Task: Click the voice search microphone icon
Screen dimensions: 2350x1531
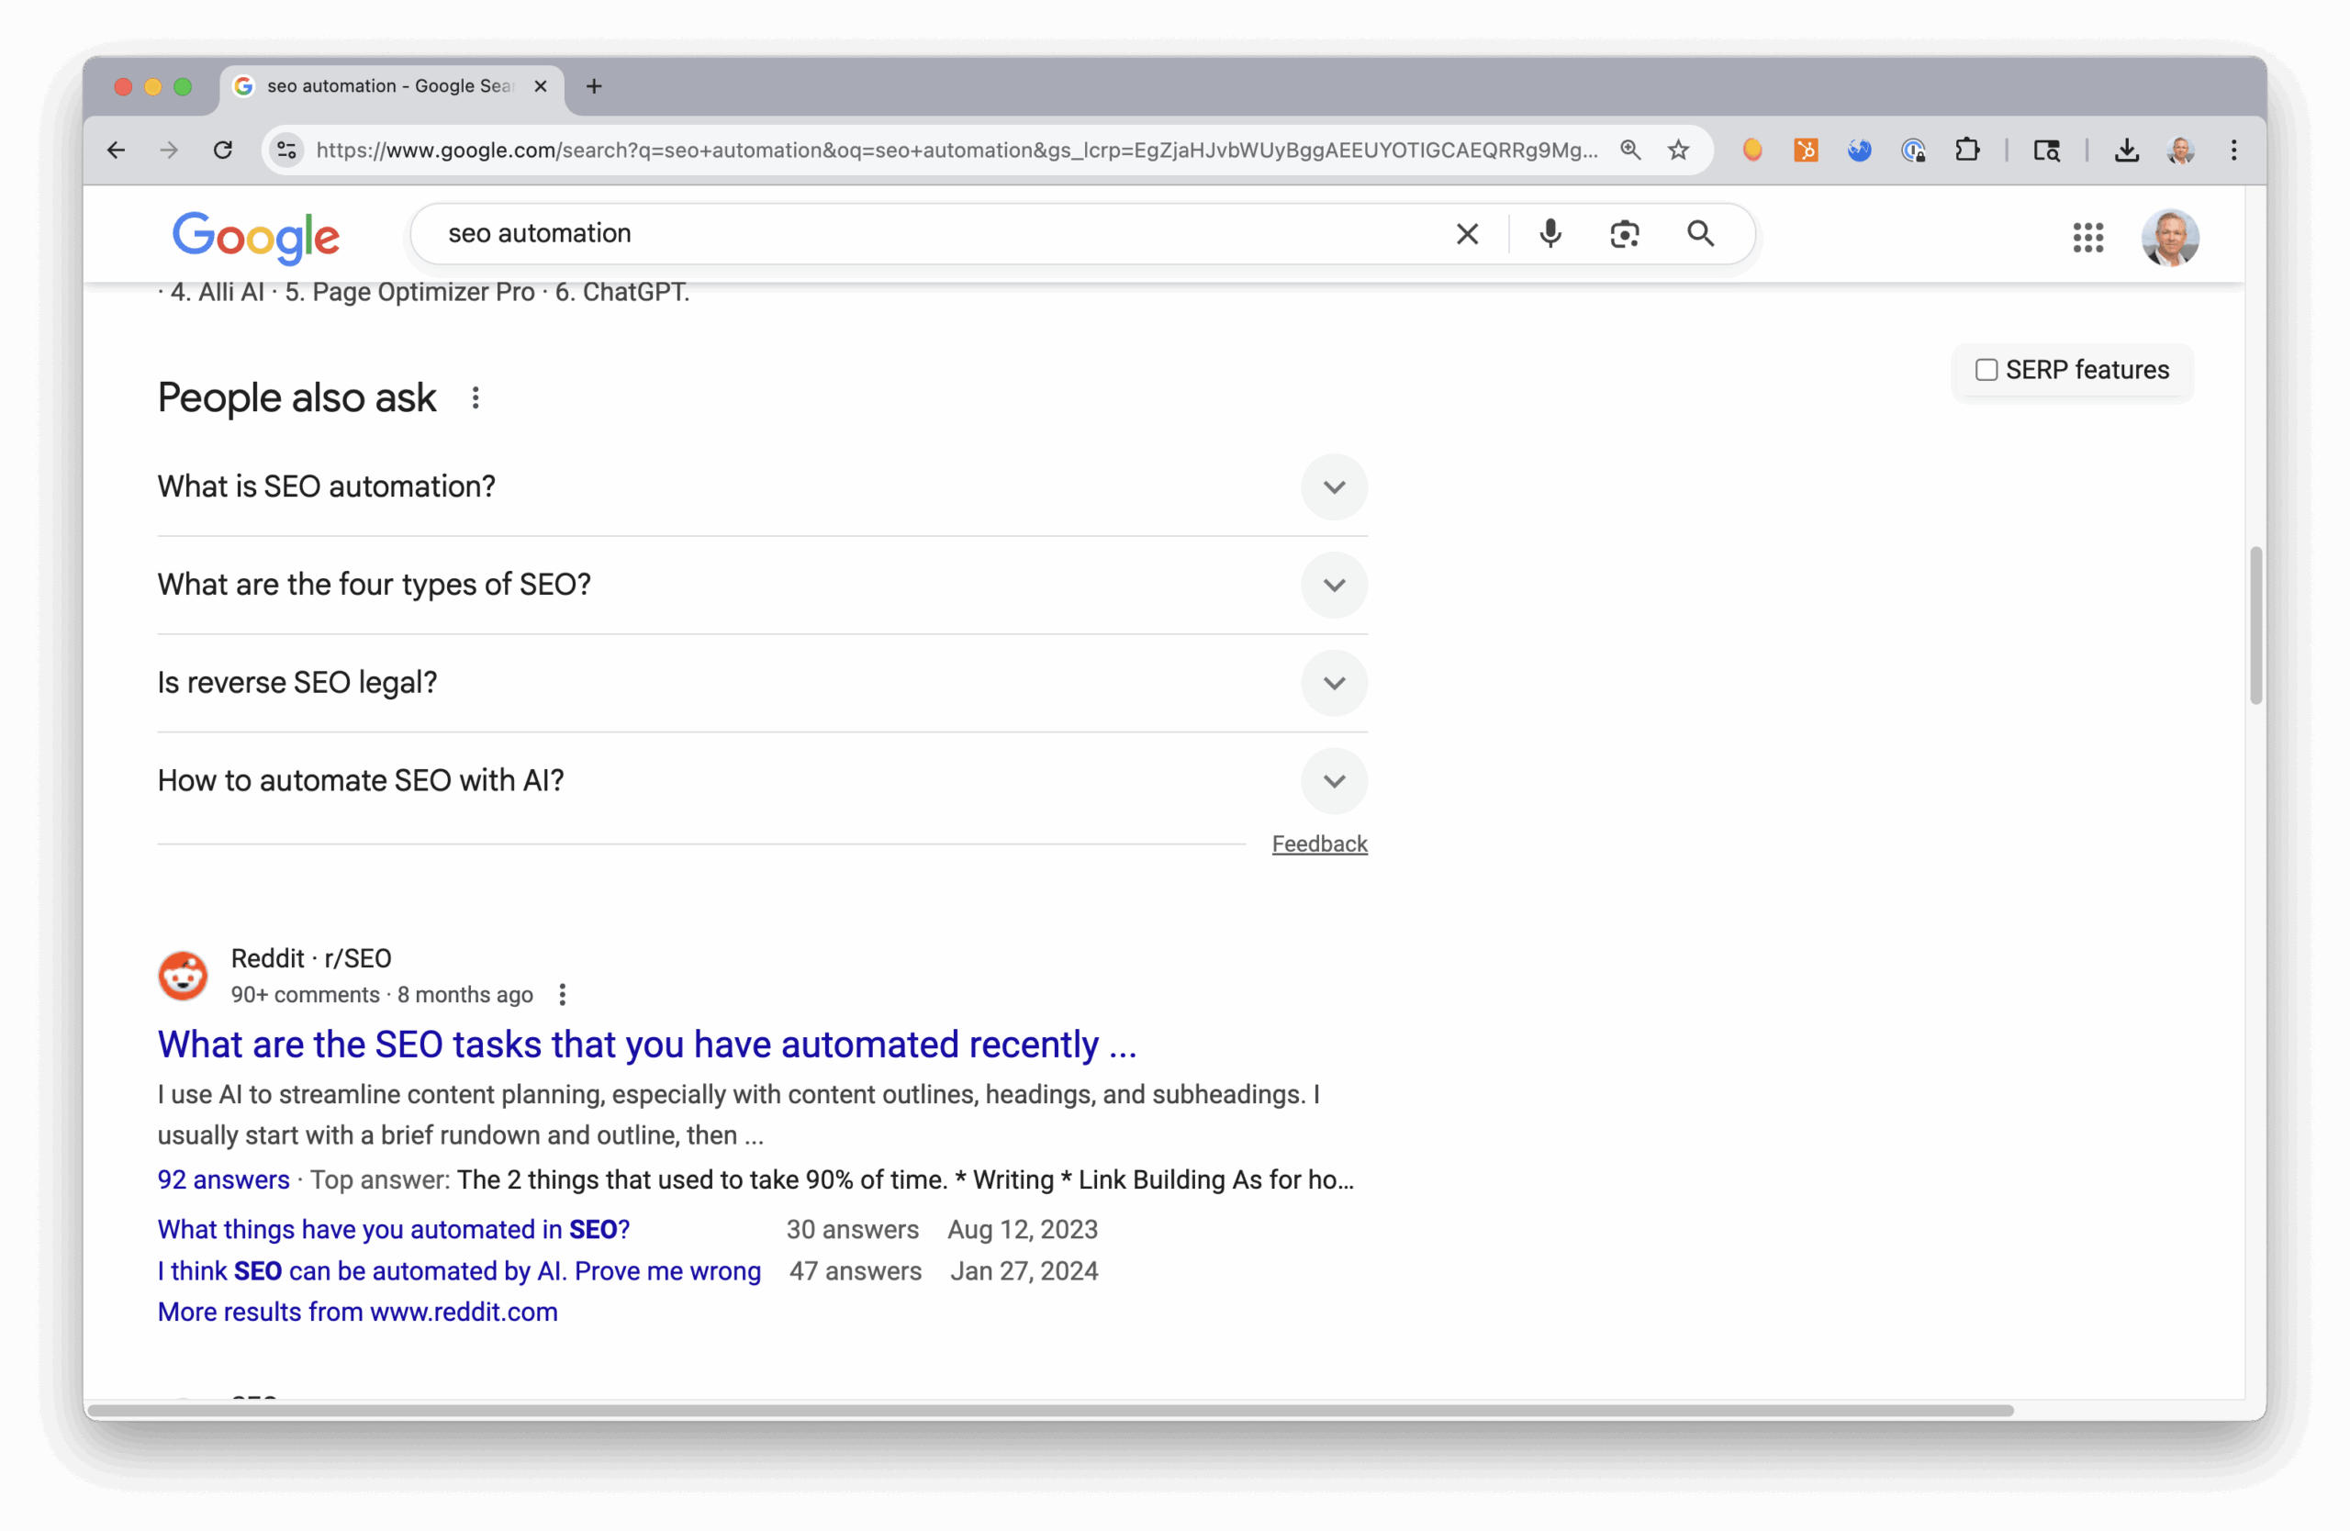Action: click(x=1550, y=234)
